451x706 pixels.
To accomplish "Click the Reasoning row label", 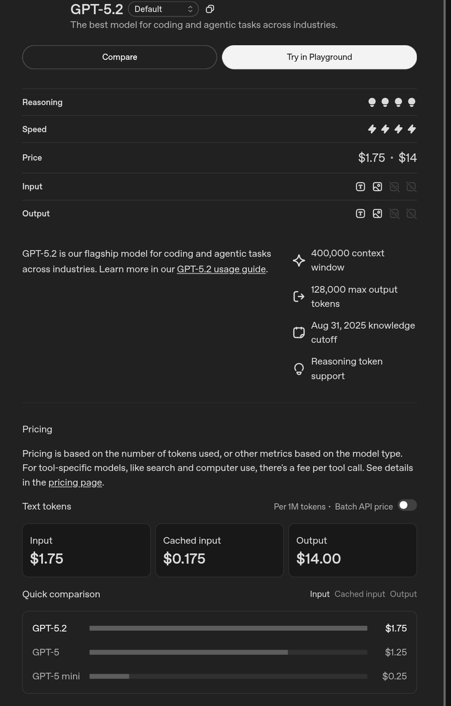I will [x=42, y=102].
